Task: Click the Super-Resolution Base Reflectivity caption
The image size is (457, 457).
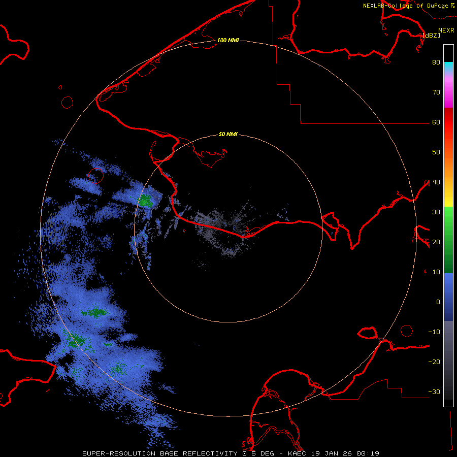Action: click(x=231, y=453)
